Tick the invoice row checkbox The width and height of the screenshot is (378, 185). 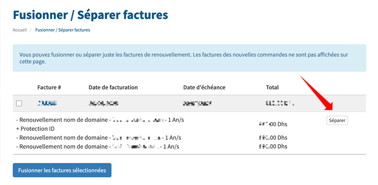(19, 103)
